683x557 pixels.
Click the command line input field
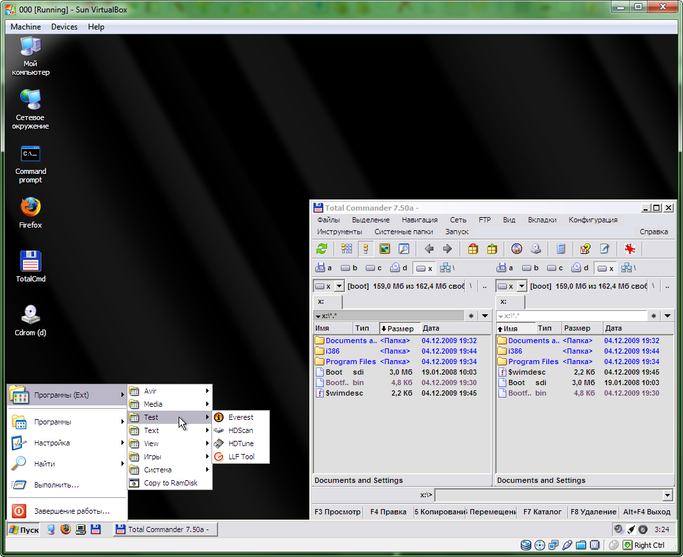[x=548, y=495]
